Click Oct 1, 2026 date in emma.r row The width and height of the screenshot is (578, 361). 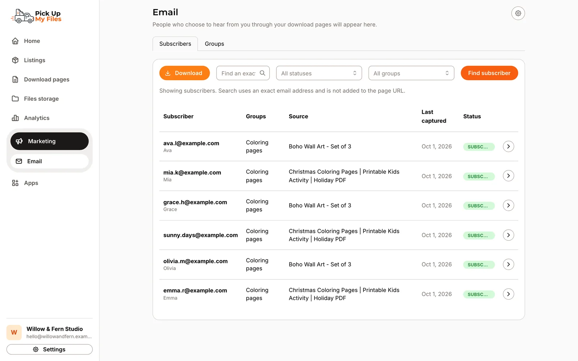[436, 294]
